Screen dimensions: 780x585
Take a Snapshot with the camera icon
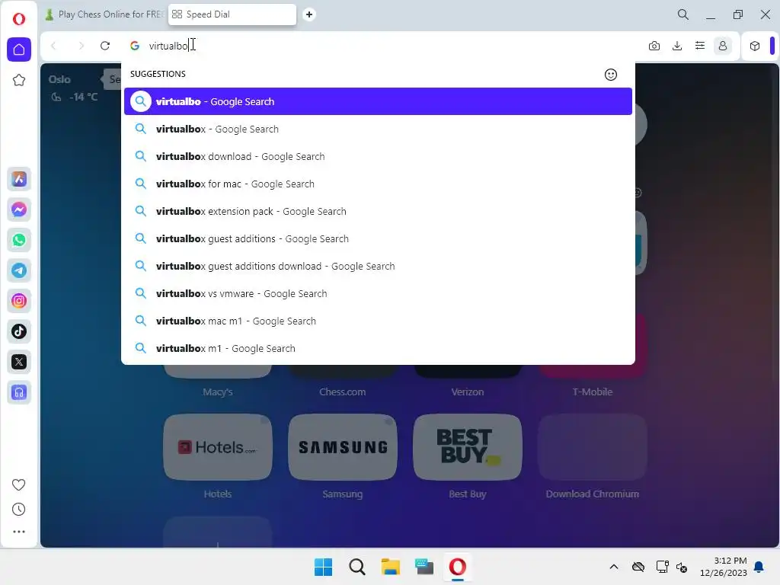pyautogui.click(x=654, y=46)
